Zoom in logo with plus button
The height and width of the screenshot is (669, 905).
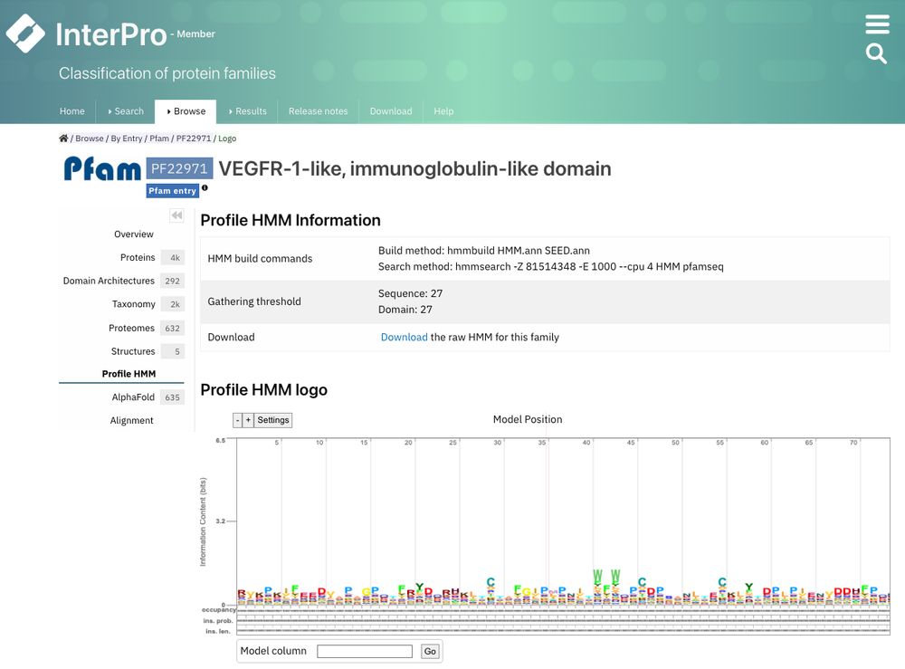[248, 420]
